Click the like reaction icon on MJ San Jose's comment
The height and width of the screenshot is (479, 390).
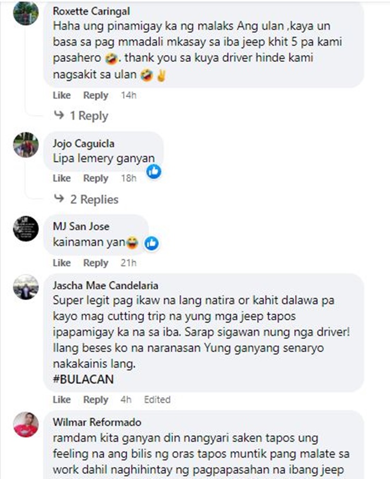click(151, 243)
